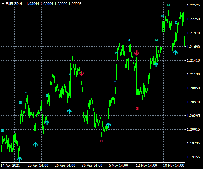Click the 26 Apr 14:00 time label
The width and height of the screenshot is (203, 169).
[65, 166]
